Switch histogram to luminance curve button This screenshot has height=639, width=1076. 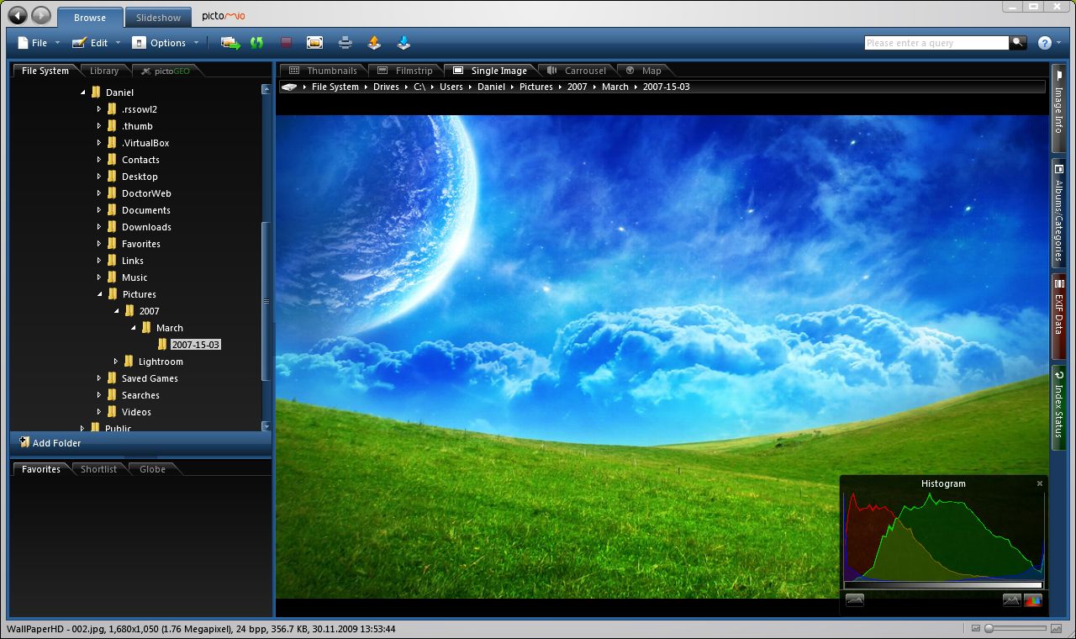[855, 600]
